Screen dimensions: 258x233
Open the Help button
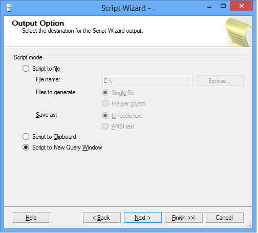coord(31,218)
